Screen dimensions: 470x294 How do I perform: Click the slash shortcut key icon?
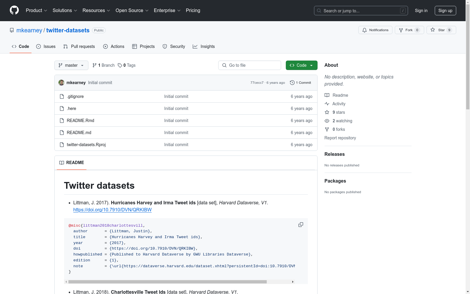[x=403, y=11]
